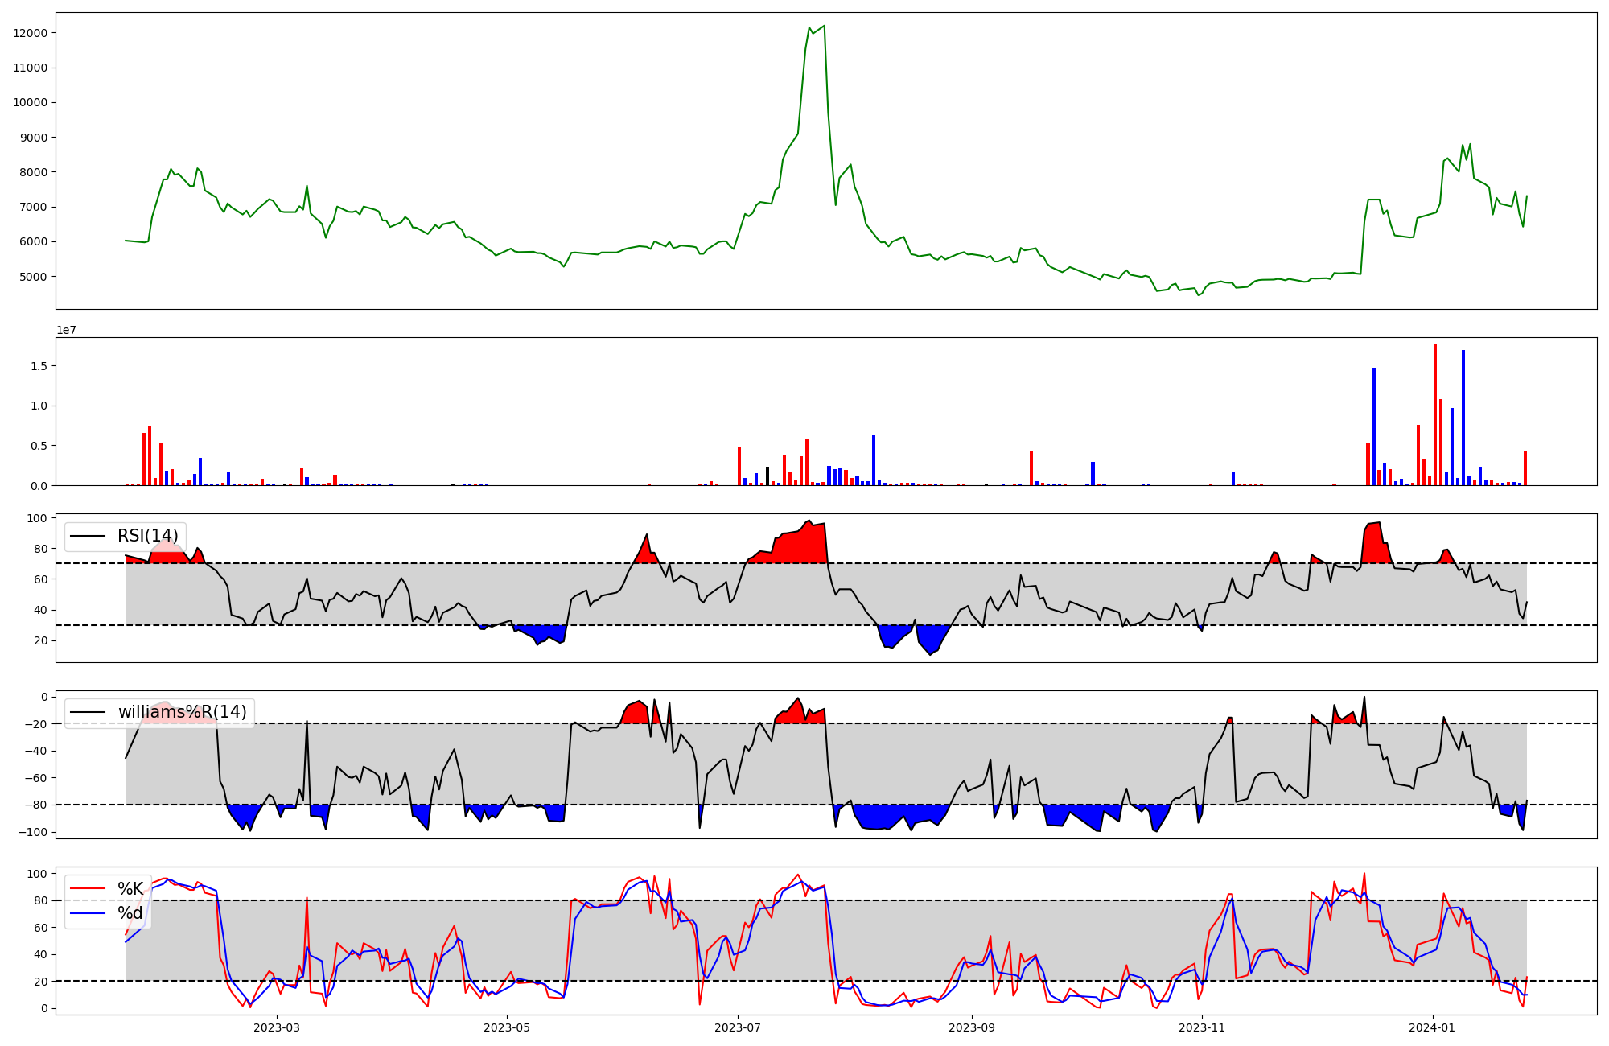
Task: Click the RSI(14) legend entry
Action: [x=147, y=536]
